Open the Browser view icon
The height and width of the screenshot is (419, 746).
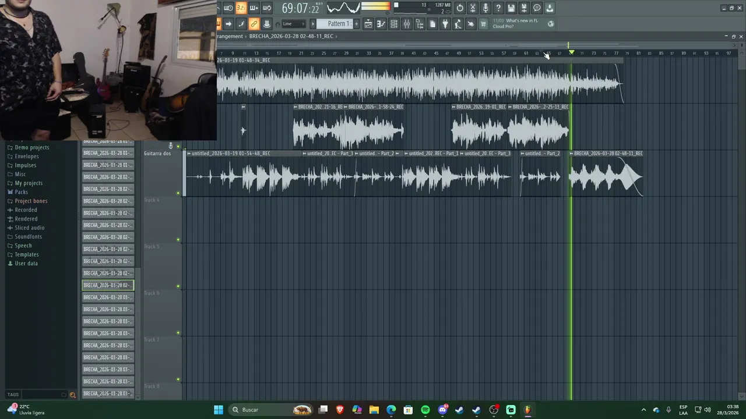[x=420, y=24]
